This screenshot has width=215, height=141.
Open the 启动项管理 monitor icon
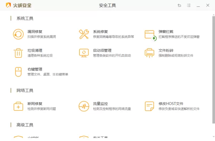pos(84,53)
